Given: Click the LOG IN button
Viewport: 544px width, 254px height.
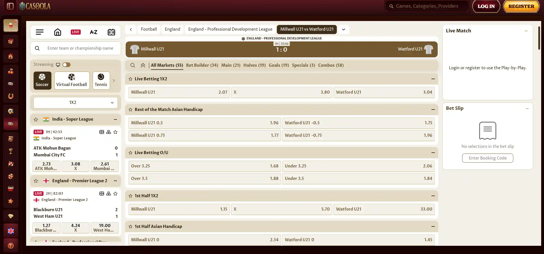Looking at the screenshot, I should (x=486, y=6).
